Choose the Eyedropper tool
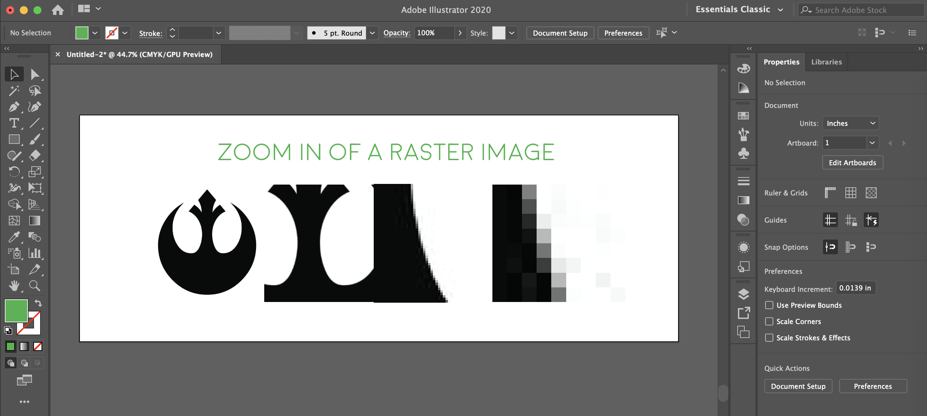This screenshot has width=927, height=416. [14, 237]
